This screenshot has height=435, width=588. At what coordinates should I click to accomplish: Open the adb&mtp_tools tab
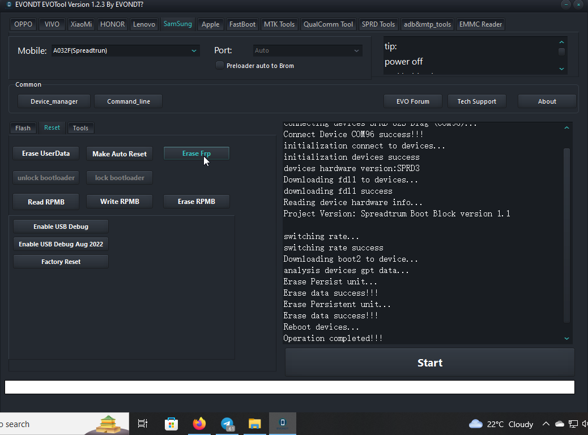[x=428, y=24]
